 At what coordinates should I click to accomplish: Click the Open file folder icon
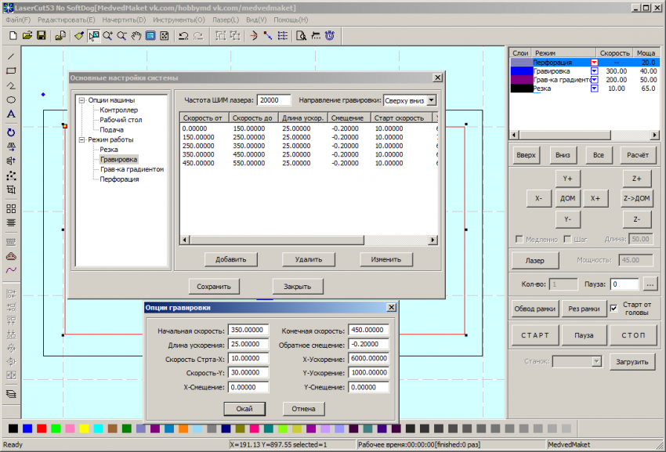point(27,36)
